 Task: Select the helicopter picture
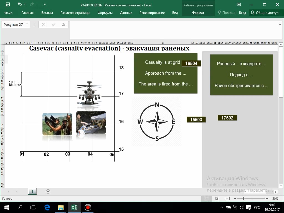pyautogui.click(x=89, y=93)
